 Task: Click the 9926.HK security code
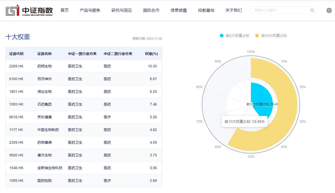16,155
